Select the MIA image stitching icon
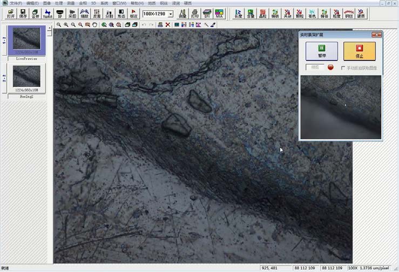Image resolution: width=399 pixels, height=272 pixels. [220, 13]
